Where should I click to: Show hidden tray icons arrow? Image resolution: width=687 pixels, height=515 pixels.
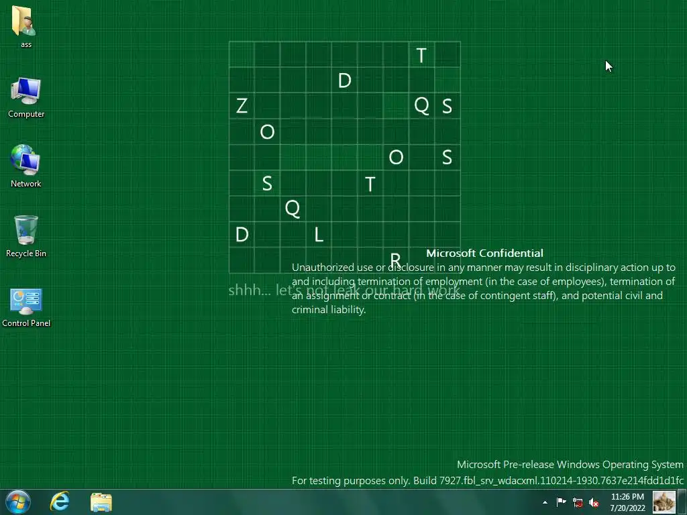[x=545, y=502]
